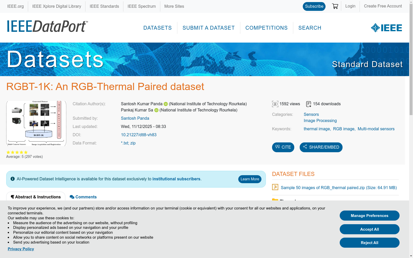Click the zip file icon in Dataset Files
The width and height of the screenshot is (413, 258).
275,187
